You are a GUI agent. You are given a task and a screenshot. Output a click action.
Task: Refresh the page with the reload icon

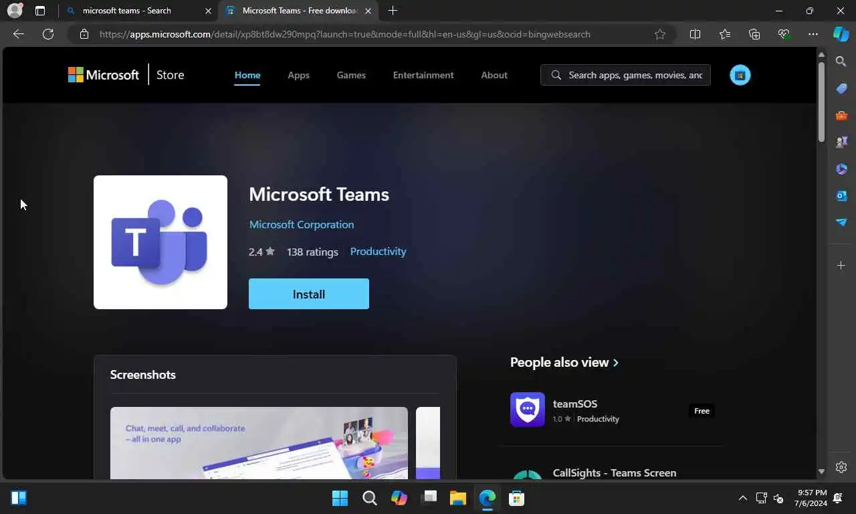click(48, 34)
